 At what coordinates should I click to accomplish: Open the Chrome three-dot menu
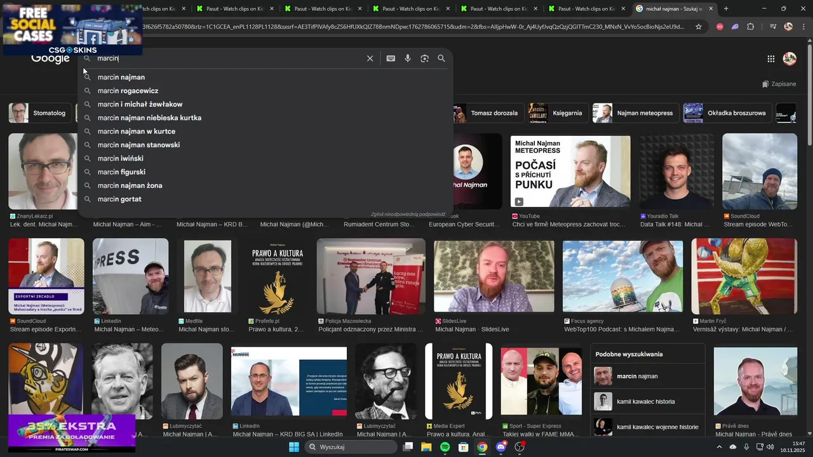[803, 27]
